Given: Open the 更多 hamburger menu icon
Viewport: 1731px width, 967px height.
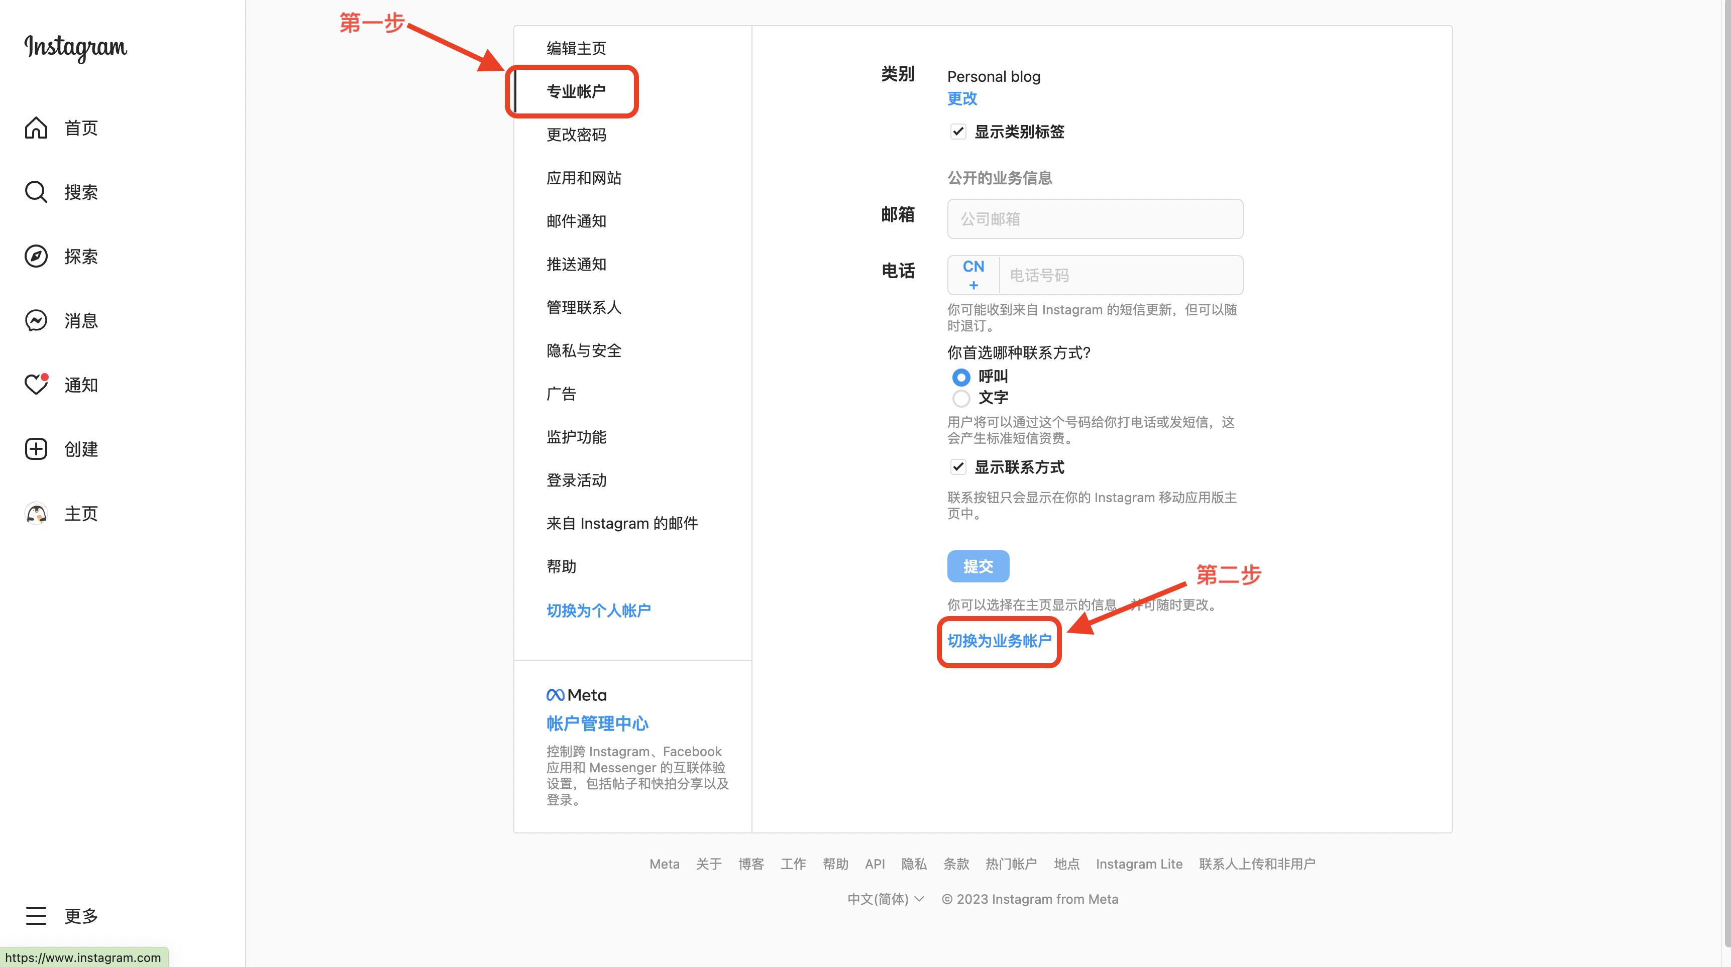Looking at the screenshot, I should (36, 915).
